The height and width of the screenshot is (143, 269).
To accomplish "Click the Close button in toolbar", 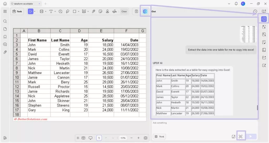I will click(124, 11).
